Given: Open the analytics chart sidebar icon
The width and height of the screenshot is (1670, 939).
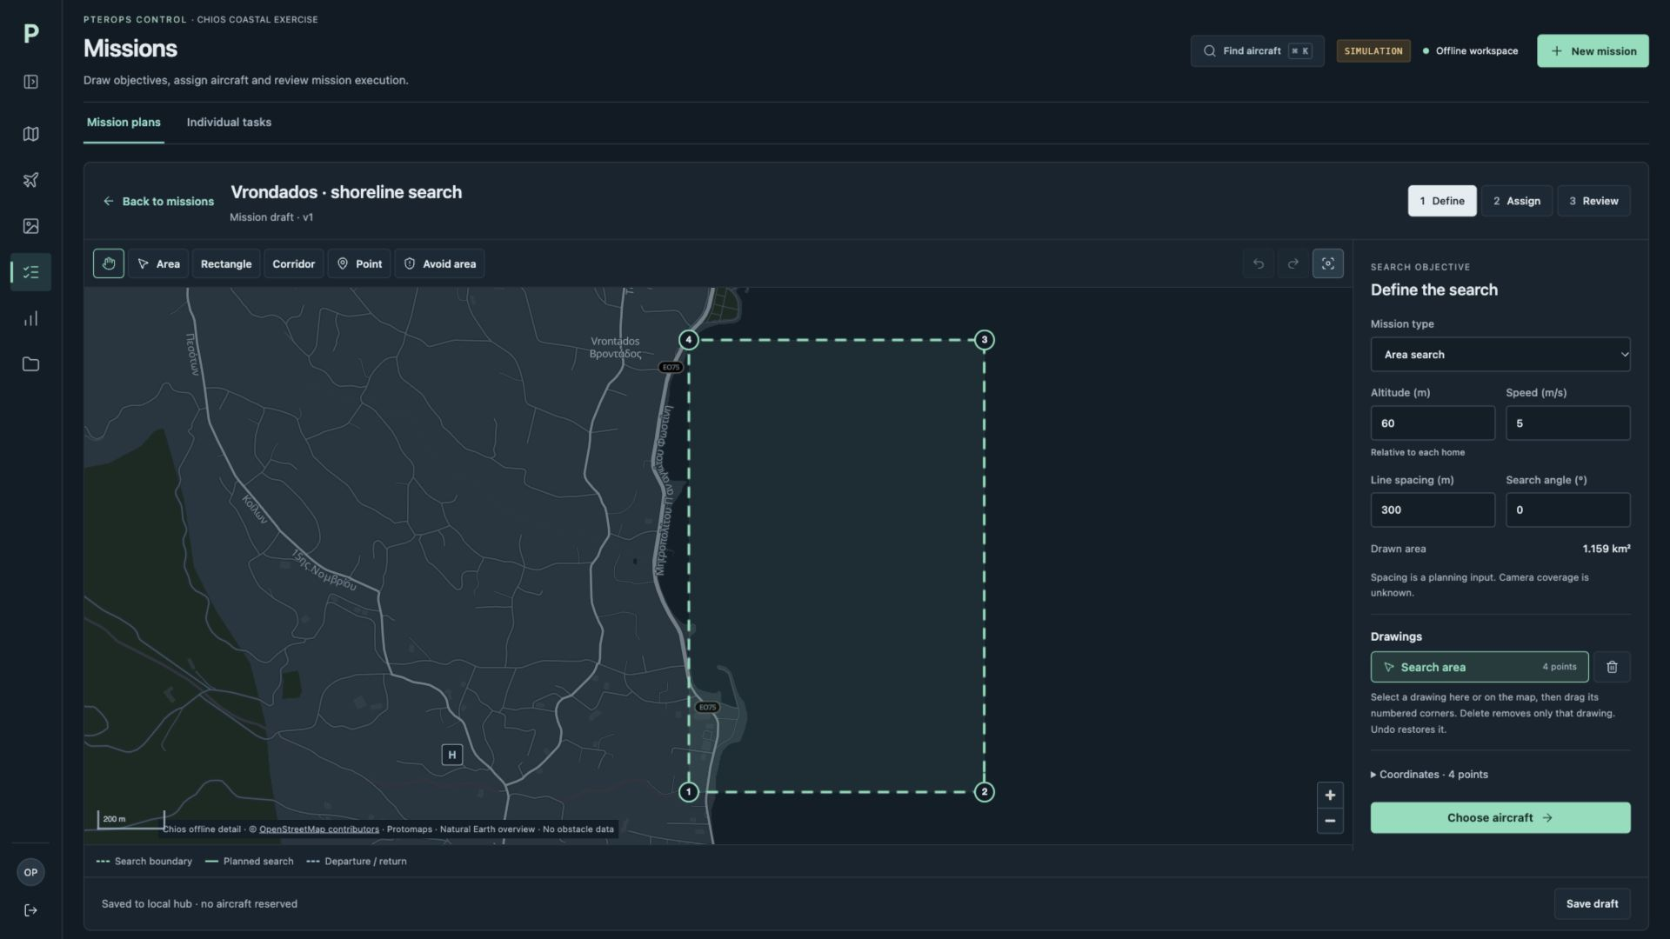Looking at the screenshot, I should (x=30, y=318).
